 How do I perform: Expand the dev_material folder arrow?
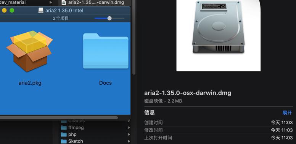(51, 2)
